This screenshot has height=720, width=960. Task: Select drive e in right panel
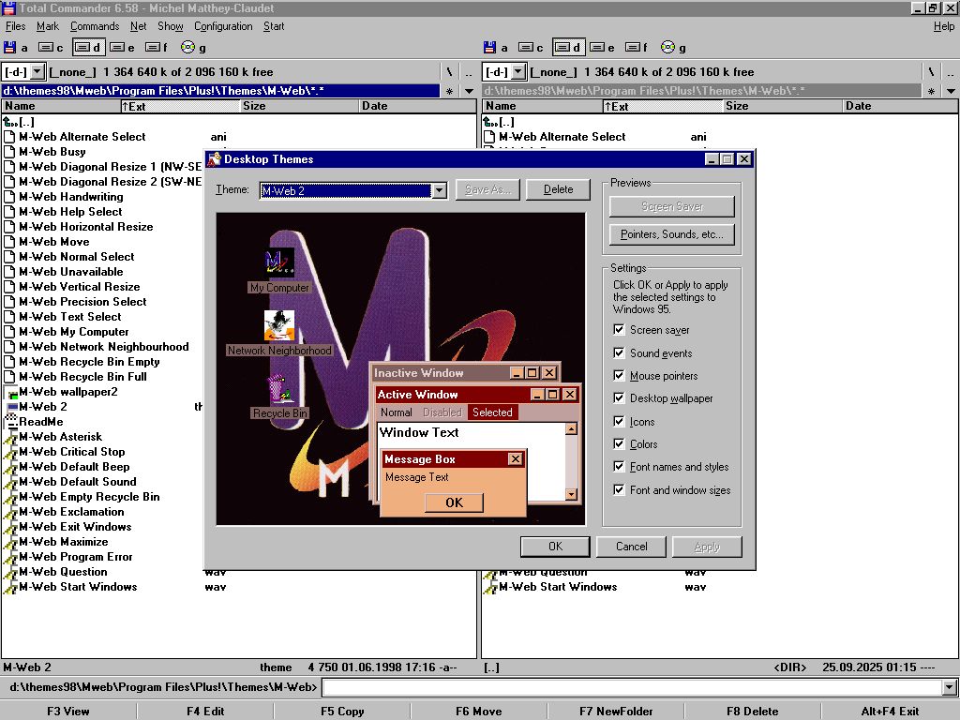(x=604, y=47)
